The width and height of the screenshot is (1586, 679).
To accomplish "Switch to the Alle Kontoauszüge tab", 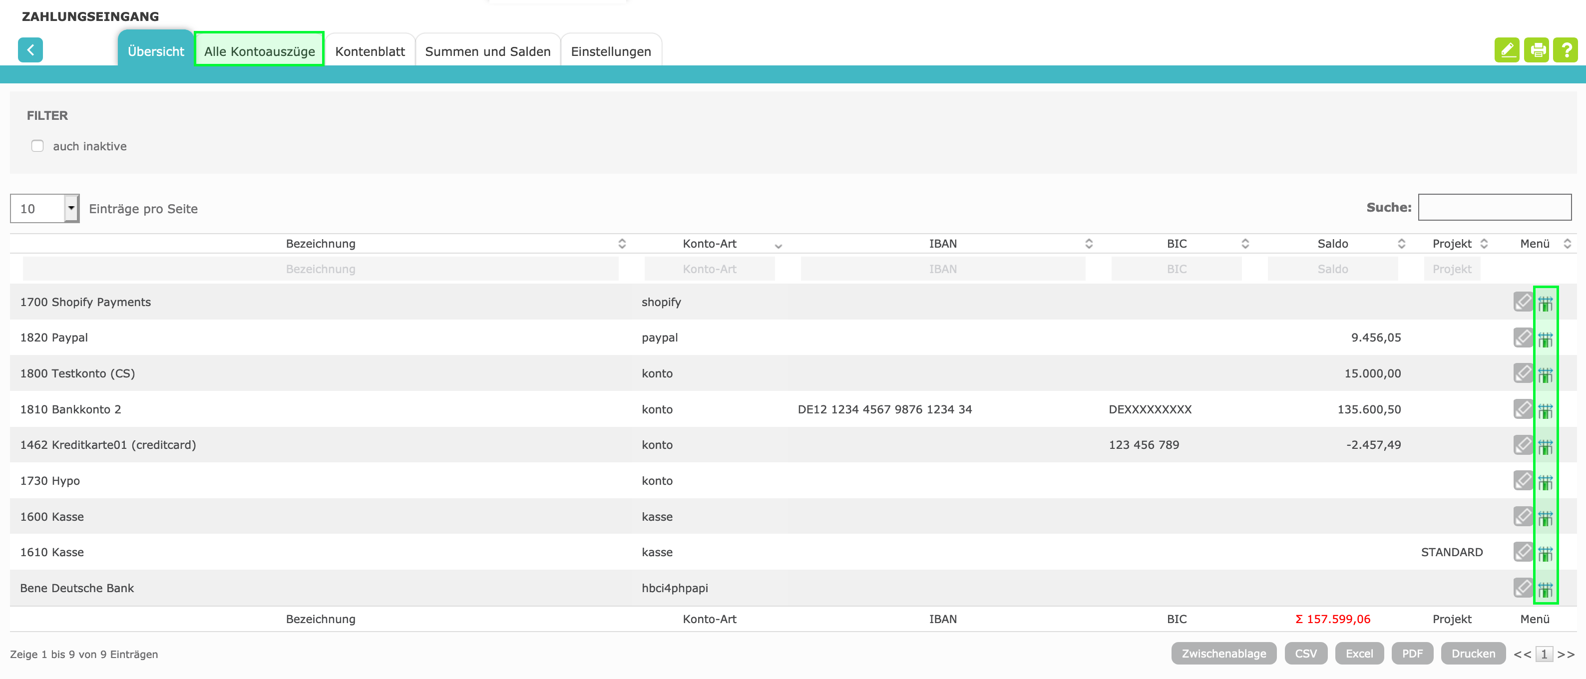I will [259, 51].
